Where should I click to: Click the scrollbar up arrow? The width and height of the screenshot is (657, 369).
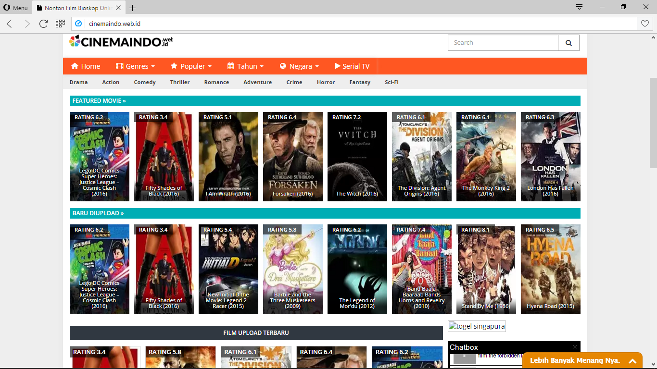pos(653,37)
